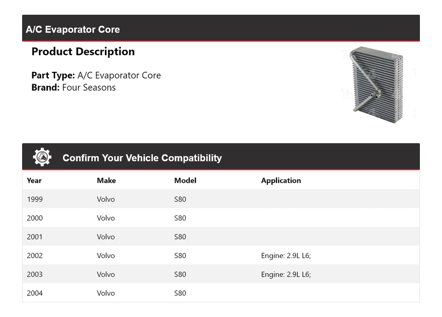Click the S80 model in 1999 row
This screenshot has width=442, height=317.
[180, 199]
